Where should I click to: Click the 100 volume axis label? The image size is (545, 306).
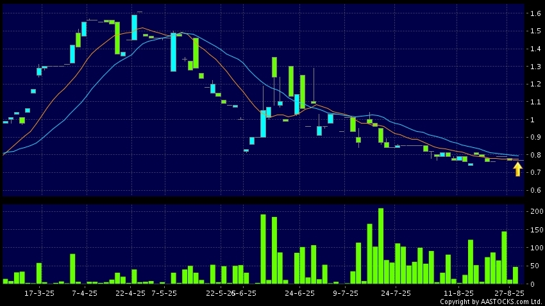point(537,248)
